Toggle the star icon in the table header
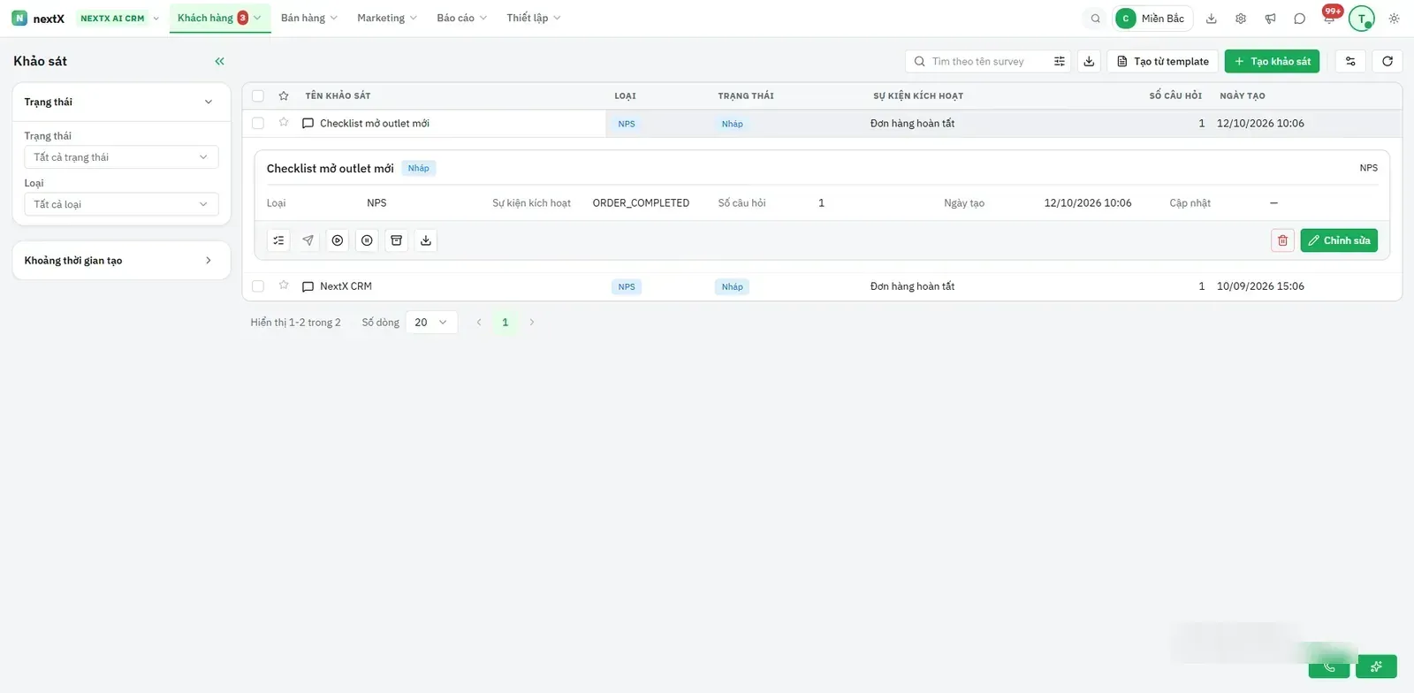Viewport: 1414px width, 693px height. pos(284,95)
